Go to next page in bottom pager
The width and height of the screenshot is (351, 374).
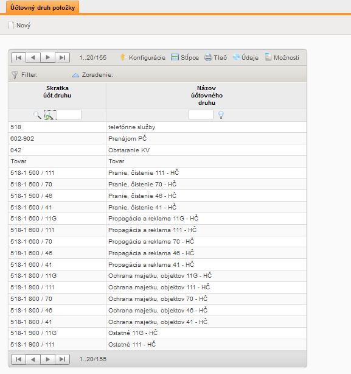pyautogui.click(x=47, y=359)
